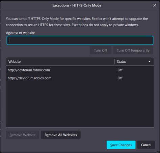
Task: Click Remove All Websites
Action: coord(61,135)
